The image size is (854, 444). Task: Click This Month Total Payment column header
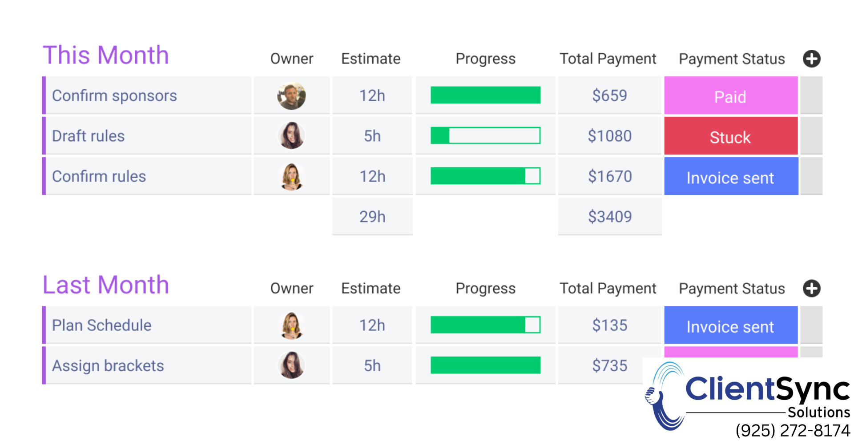tap(608, 59)
